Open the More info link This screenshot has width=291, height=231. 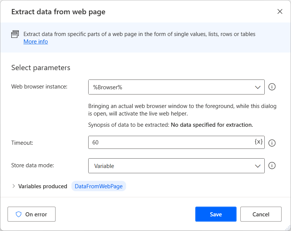pos(36,42)
